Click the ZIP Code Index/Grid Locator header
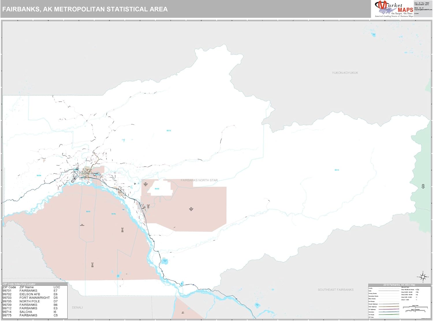 (x=19, y=284)
